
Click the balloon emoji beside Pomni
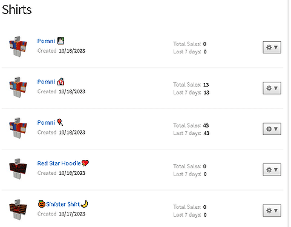tap(60, 122)
